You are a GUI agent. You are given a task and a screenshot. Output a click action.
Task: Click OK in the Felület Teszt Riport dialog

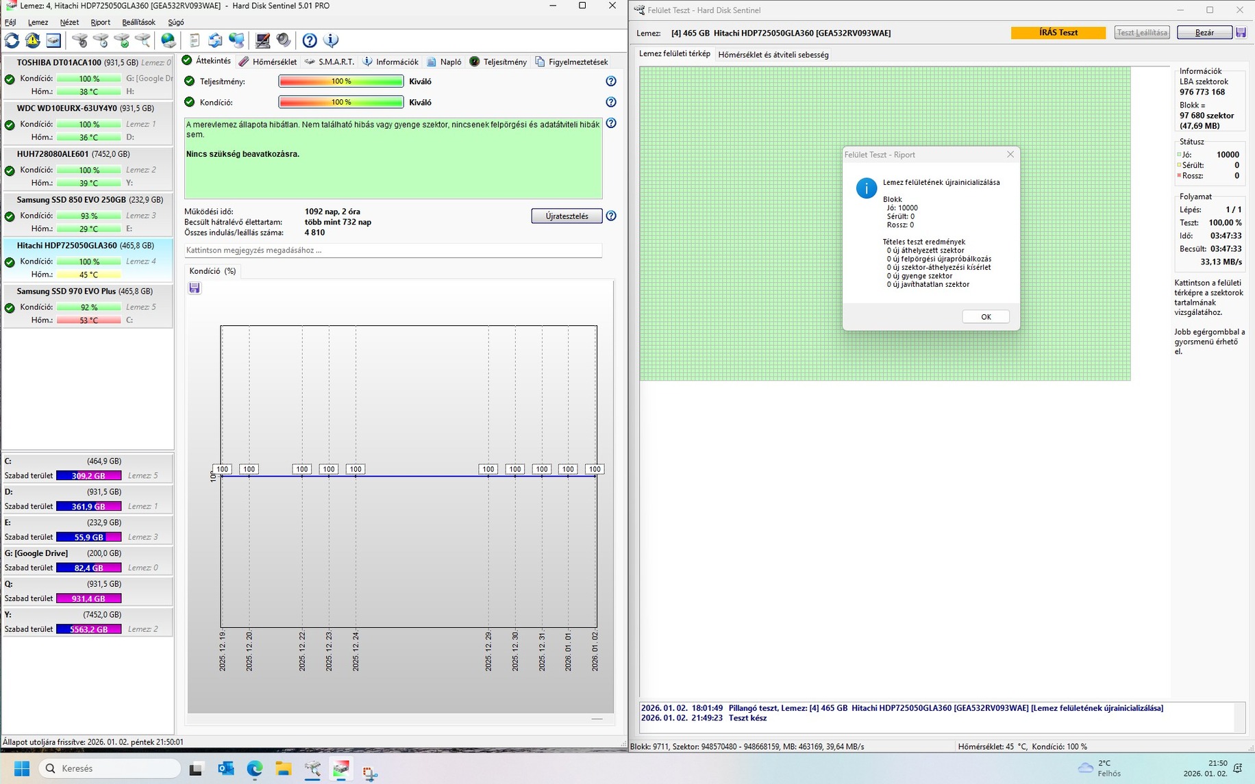(x=986, y=317)
